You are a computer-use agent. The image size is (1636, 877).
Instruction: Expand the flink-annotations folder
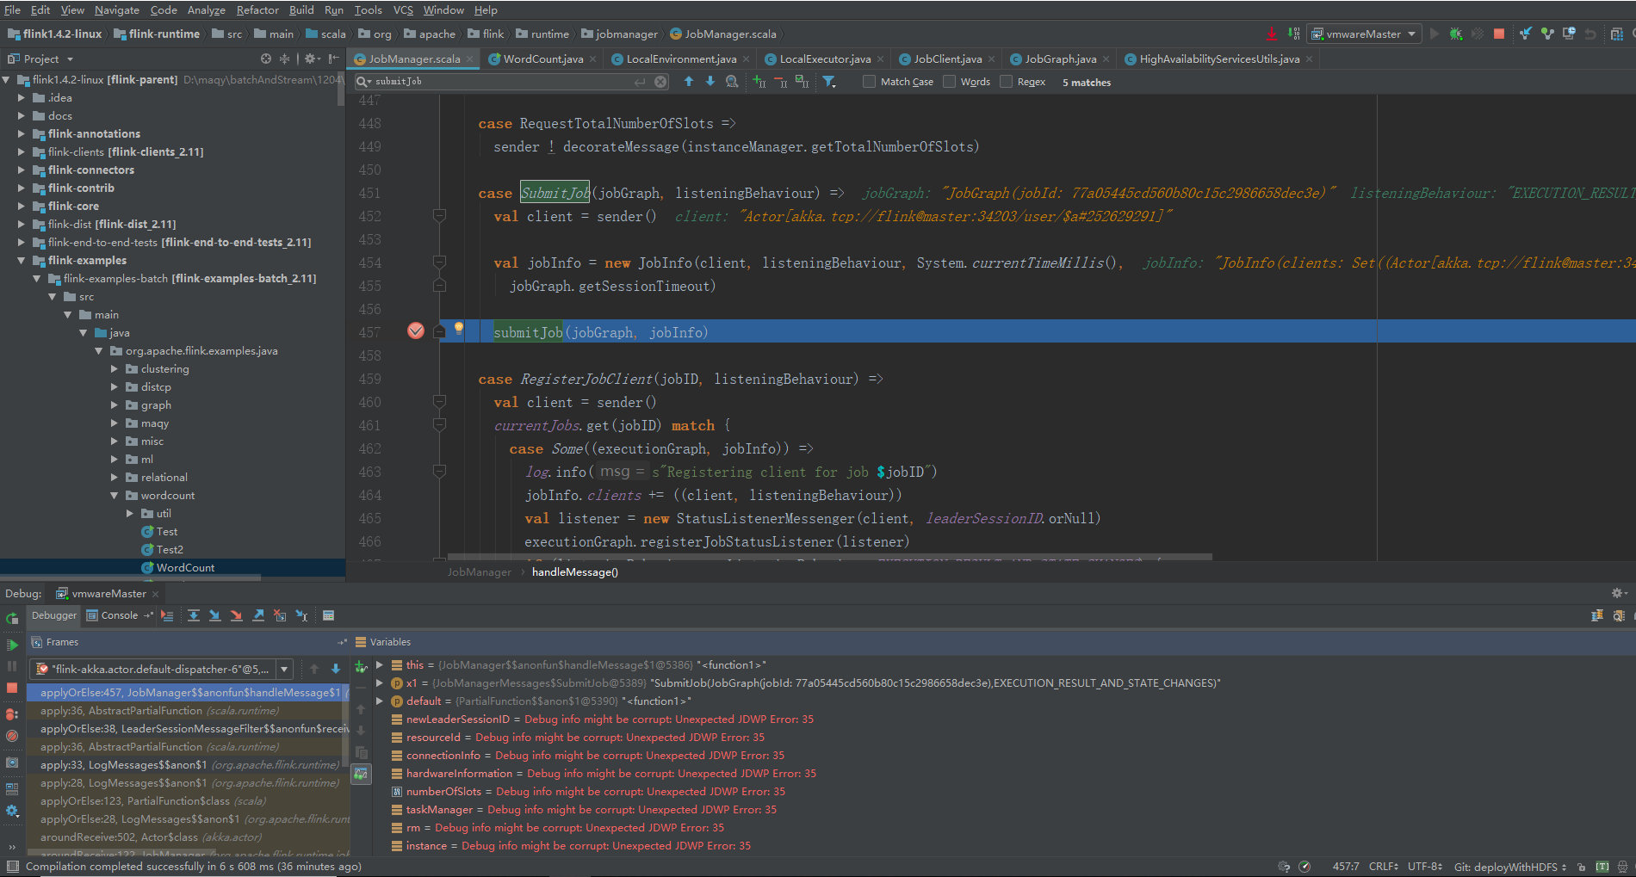pyautogui.click(x=22, y=133)
